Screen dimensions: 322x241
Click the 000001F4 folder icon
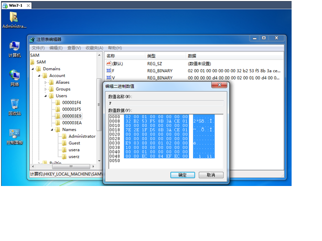(58, 103)
